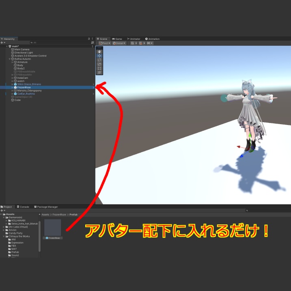The height and width of the screenshot is (291, 291).
Task: Open the main scene options menu
Action: point(92,46)
